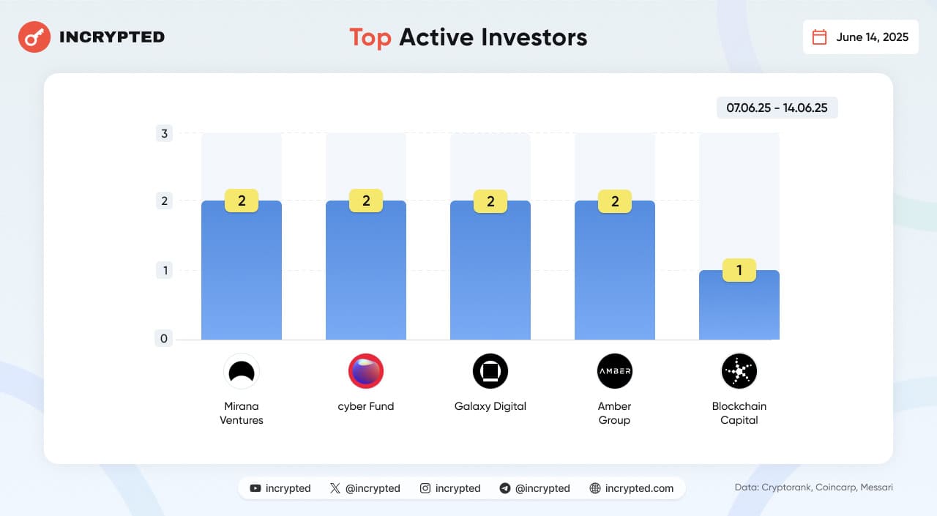The width and height of the screenshot is (937, 516).
Task: Click the YouTube icon in footer
Action: 255,488
